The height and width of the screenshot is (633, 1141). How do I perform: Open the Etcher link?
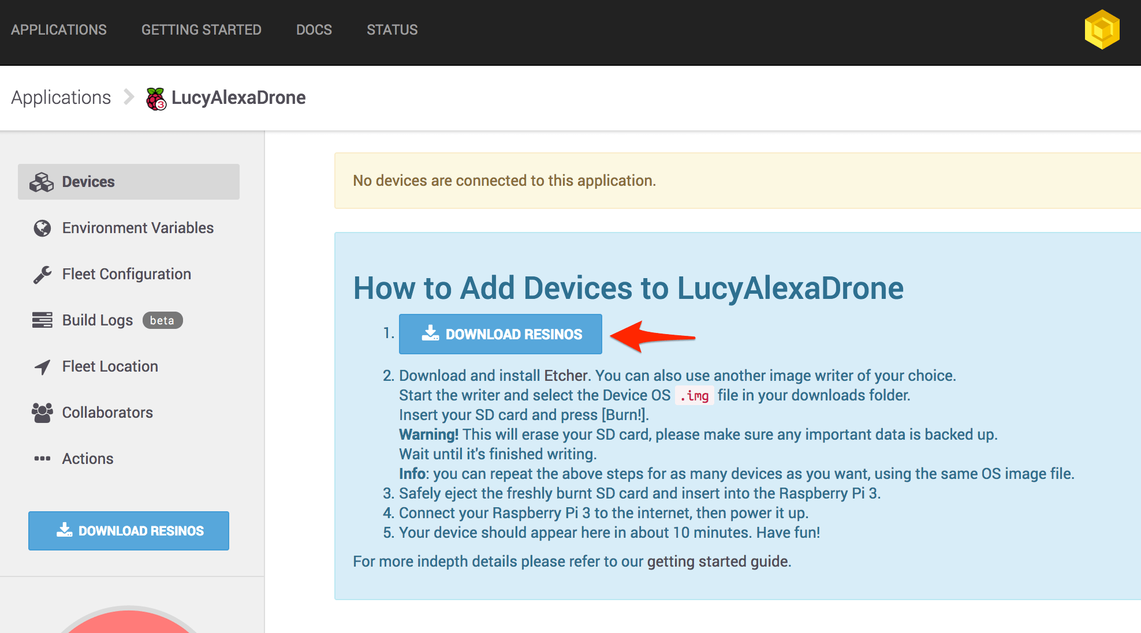565,376
